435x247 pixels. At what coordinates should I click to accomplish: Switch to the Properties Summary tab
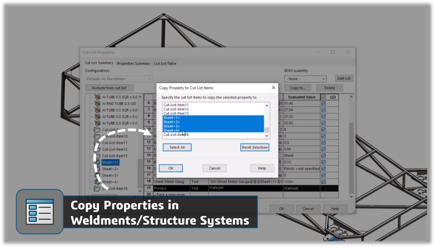pos(133,64)
